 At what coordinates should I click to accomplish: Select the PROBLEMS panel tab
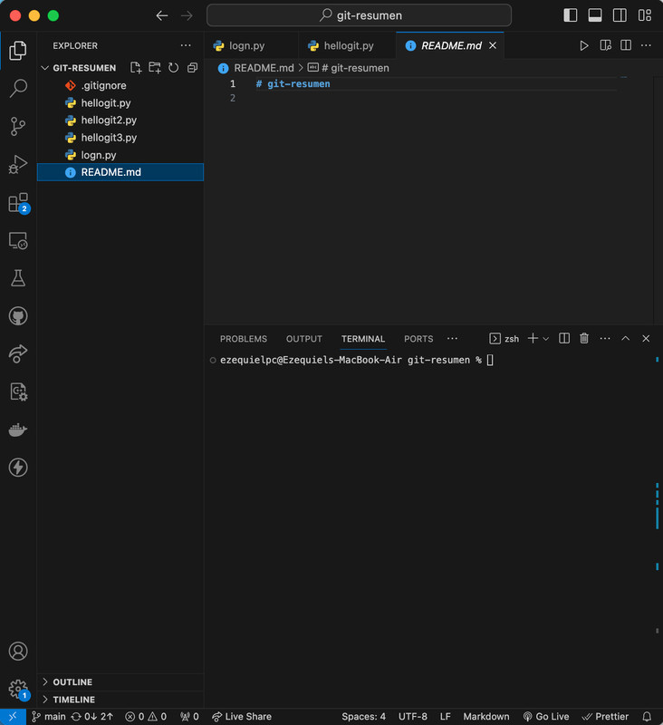pyautogui.click(x=244, y=339)
